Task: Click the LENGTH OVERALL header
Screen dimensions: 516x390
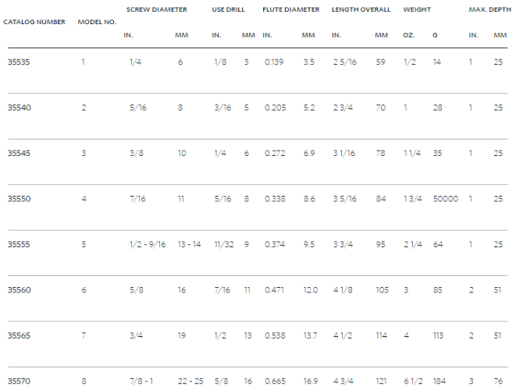Action: point(361,9)
